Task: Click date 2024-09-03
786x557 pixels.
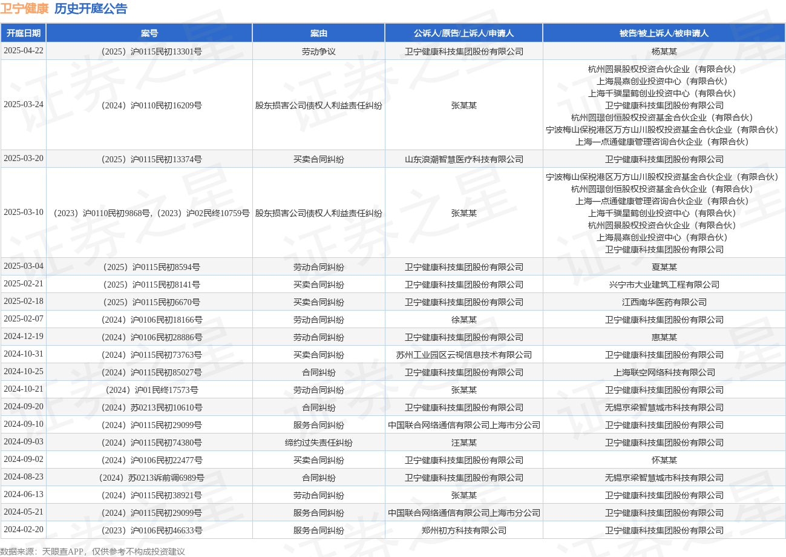Action: pos(24,441)
